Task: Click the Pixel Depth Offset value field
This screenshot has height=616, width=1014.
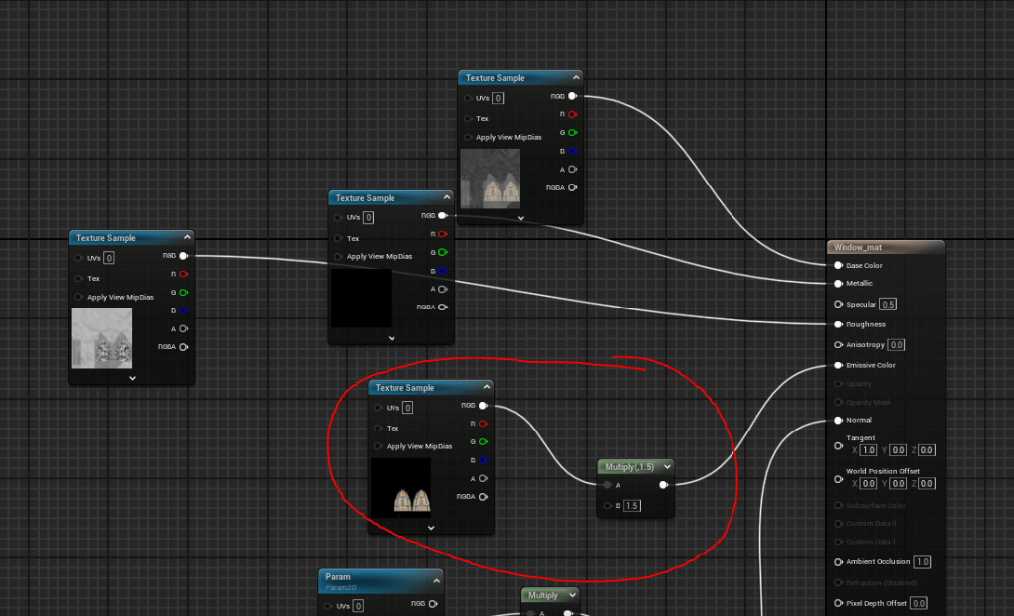Action: 918,603
